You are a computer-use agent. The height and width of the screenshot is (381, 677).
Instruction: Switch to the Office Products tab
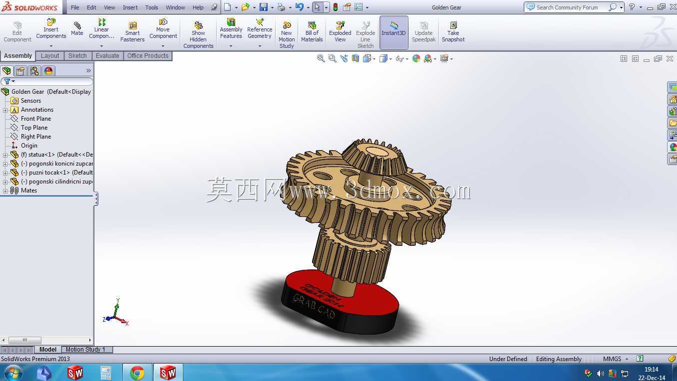tap(148, 56)
